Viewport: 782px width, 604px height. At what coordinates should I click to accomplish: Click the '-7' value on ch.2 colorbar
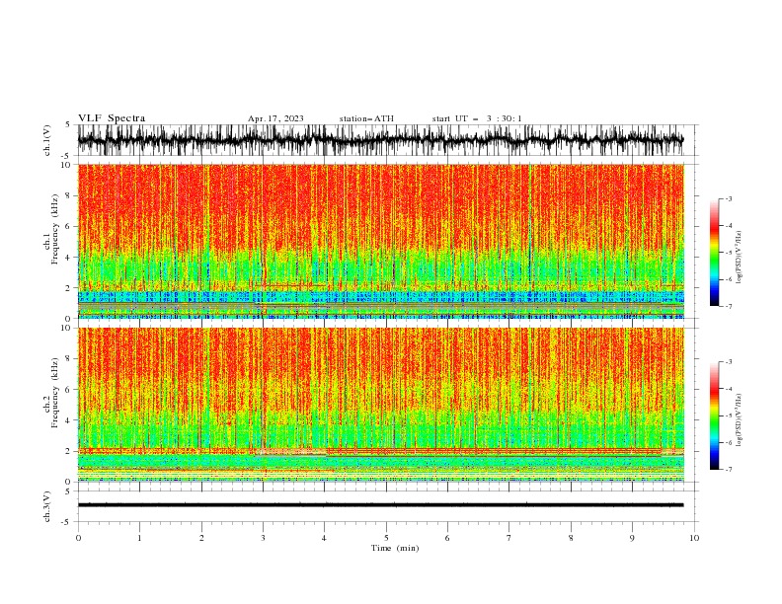coord(728,469)
